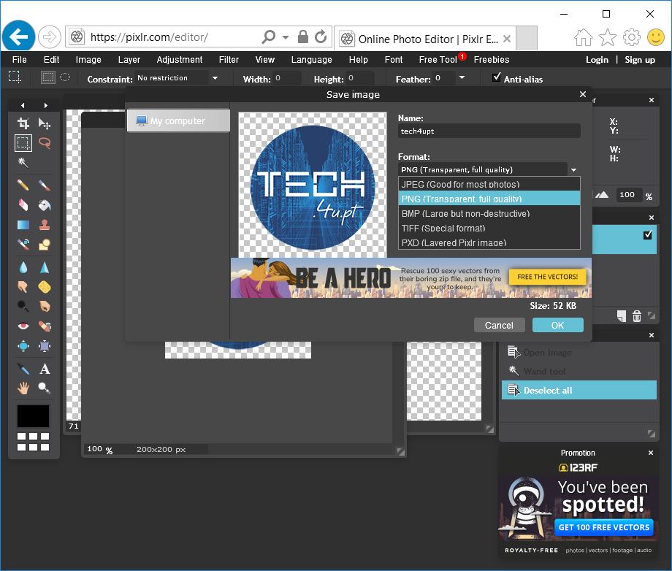Select the Marquee tool in the toolbox
The image size is (672, 571).
[23, 143]
